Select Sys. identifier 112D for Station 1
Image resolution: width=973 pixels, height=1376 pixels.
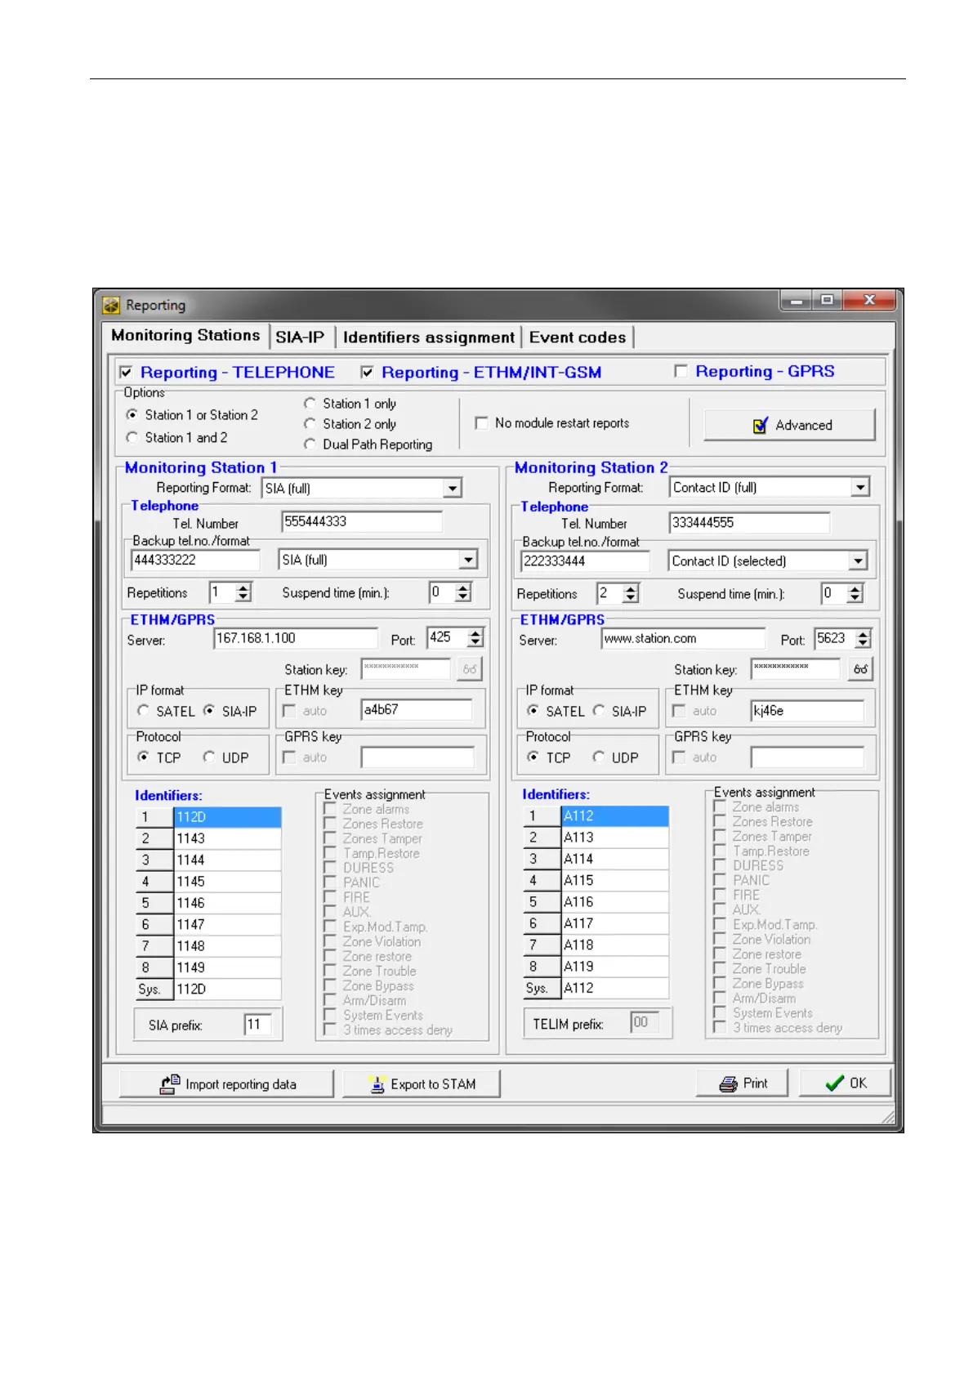click(x=228, y=989)
